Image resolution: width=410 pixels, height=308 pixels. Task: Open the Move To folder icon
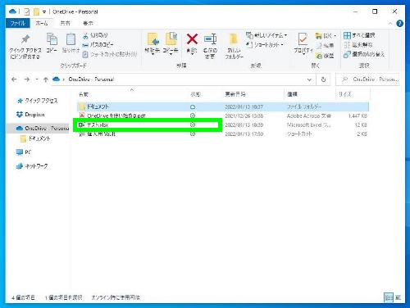[x=153, y=43]
